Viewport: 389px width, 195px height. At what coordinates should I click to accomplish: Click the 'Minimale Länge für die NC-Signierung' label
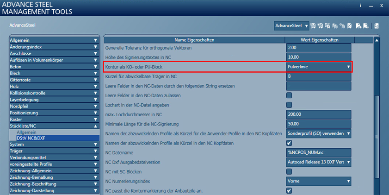point(142,124)
